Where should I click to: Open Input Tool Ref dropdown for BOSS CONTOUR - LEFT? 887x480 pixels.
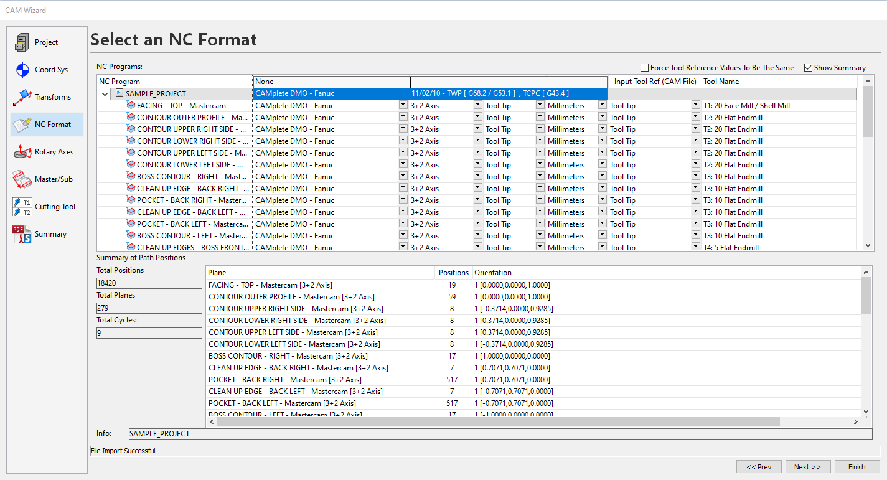click(695, 235)
